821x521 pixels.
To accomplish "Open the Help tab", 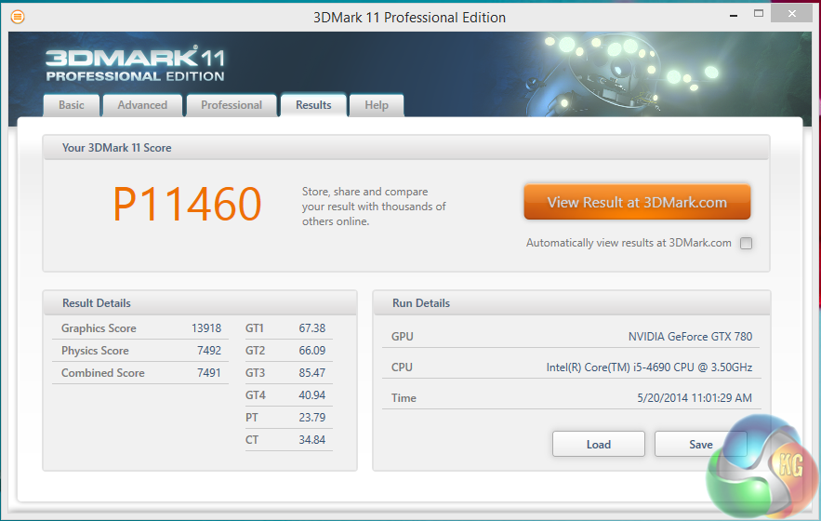I will (377, 105).
